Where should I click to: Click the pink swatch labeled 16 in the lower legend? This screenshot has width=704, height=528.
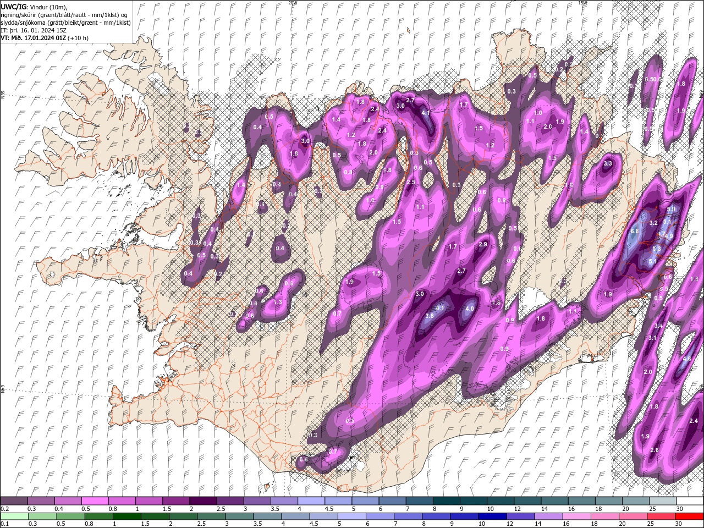(576, 516)
